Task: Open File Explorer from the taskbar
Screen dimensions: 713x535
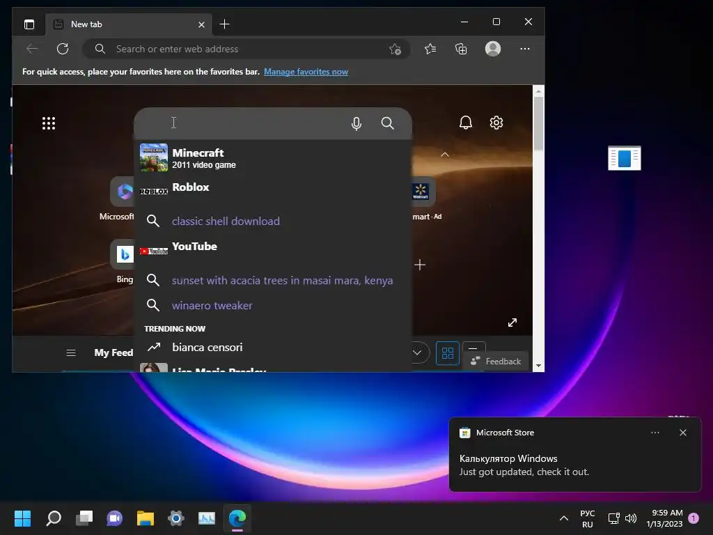Action: tap(146, 518)
